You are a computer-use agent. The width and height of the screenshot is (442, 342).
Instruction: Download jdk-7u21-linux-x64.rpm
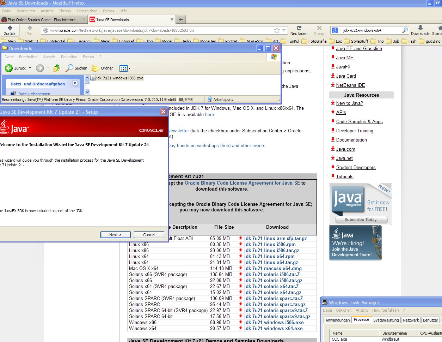point(269,256)
